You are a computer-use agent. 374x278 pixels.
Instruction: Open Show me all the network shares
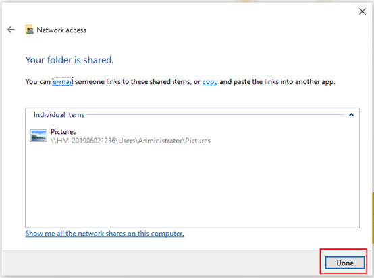[105, 234]
